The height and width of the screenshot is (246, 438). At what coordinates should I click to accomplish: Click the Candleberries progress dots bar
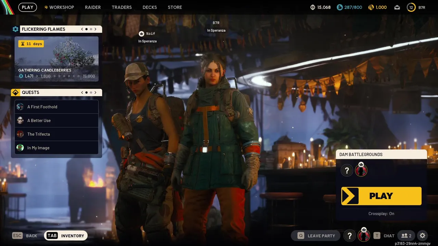(x=67, y=76)
